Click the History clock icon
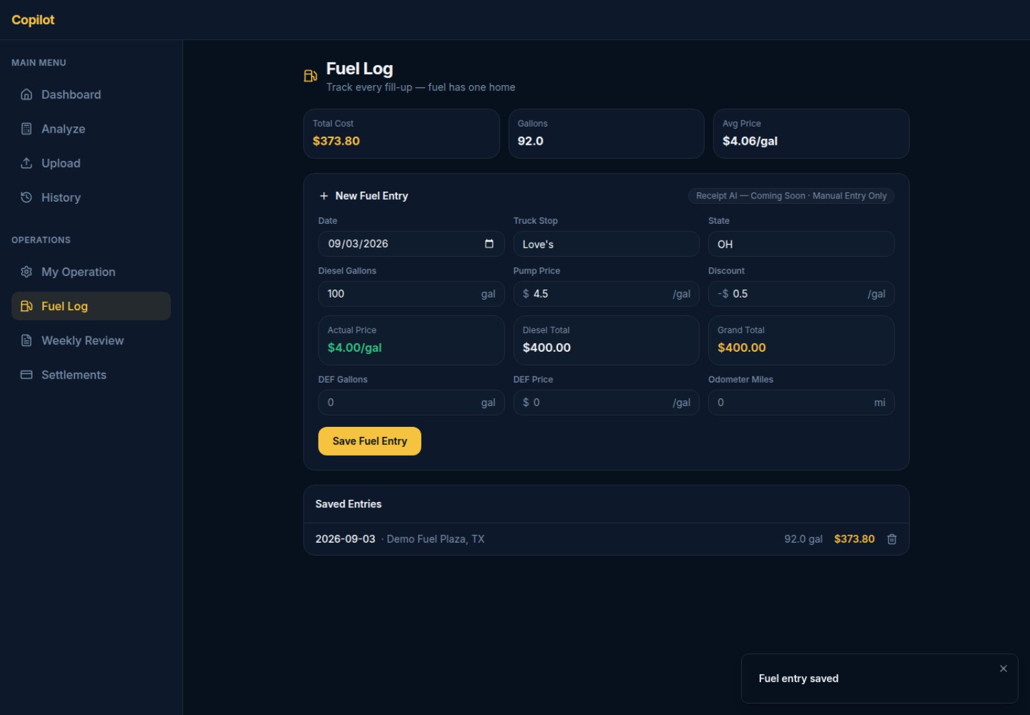Image resolution: width=1030 pixels, height=715 pixels. pos(26,197)
